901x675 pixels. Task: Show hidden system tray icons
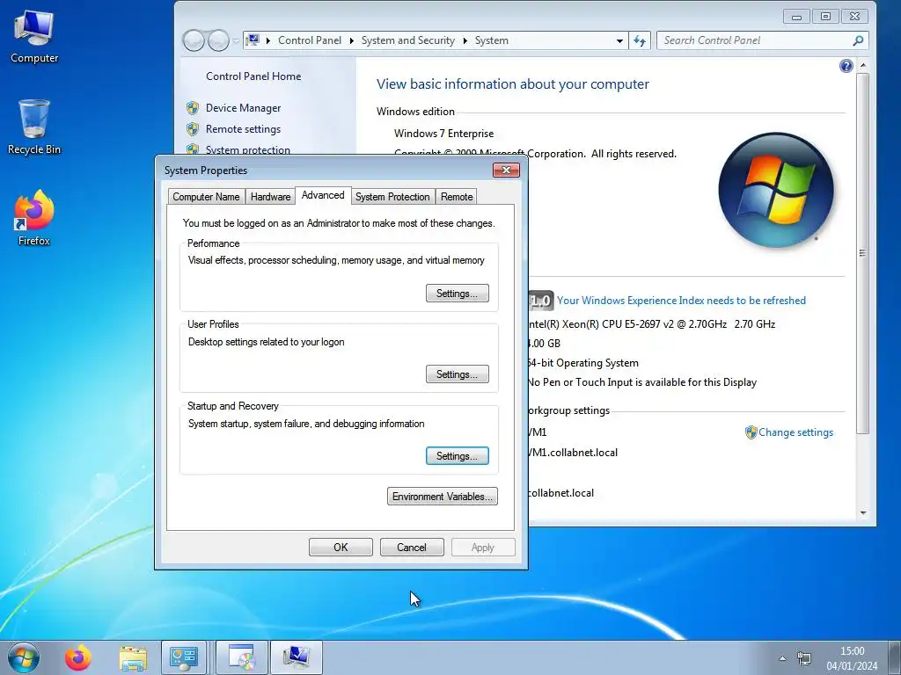[782, 658]
